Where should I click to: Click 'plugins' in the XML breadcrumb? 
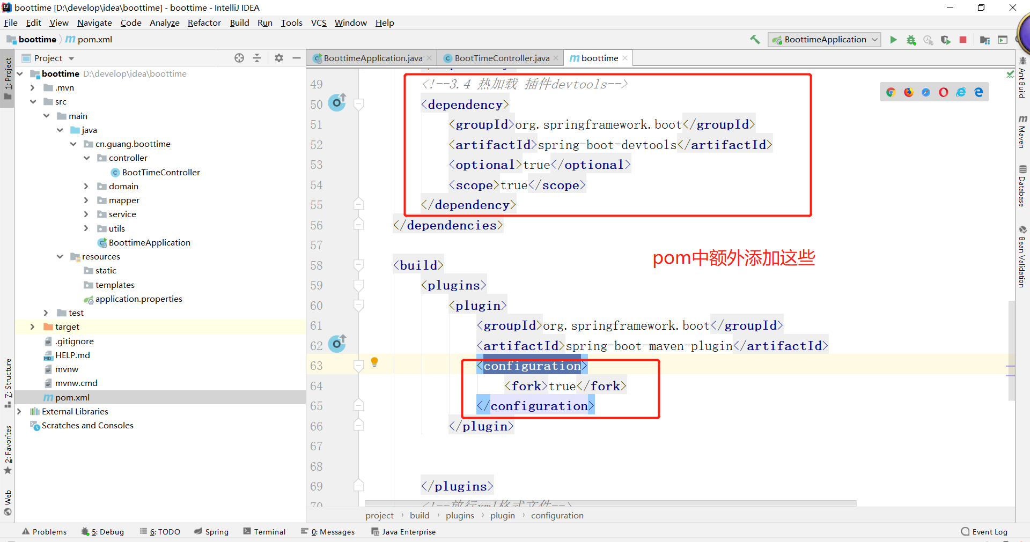[460, 516]
